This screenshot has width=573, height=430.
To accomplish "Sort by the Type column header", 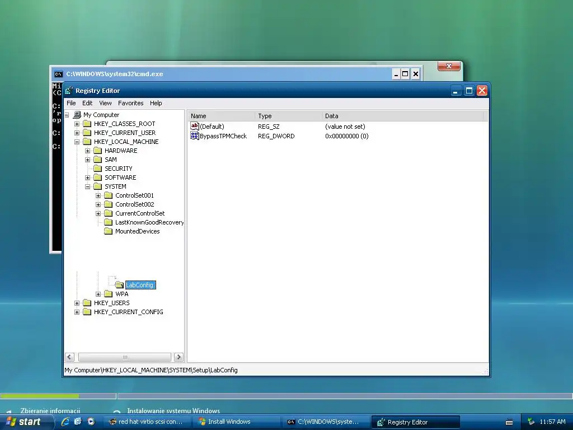I will tap(288, 116).
